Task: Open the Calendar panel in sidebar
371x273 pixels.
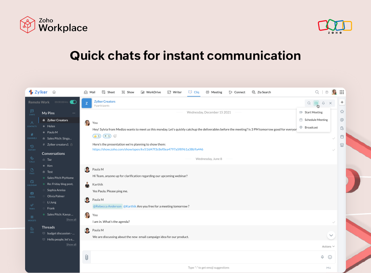Action: click(32, 182)
